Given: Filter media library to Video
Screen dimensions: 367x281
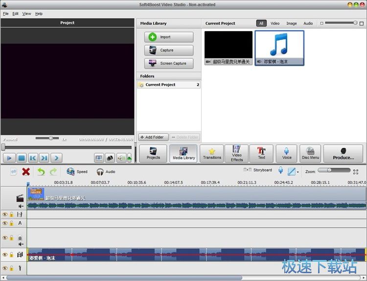Looking at the screenshot, I should (275, 23).
